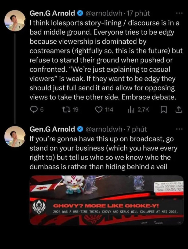
Task: Click @arnoldwh handle on the first tweet
Action: 103,13
